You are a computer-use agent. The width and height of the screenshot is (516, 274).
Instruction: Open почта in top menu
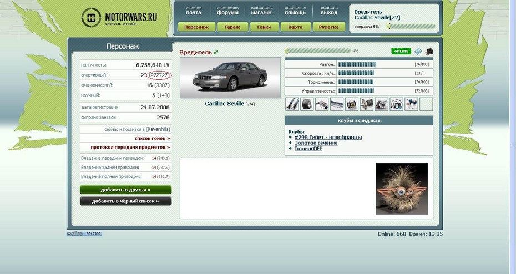click(193, 13)
